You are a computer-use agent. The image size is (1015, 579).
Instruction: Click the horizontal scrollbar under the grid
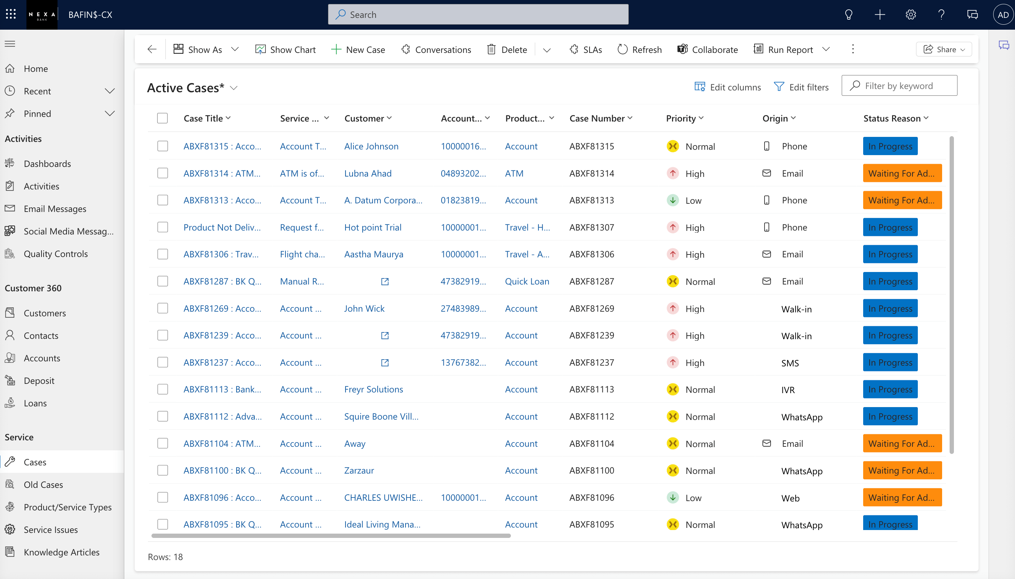[331, 536]
